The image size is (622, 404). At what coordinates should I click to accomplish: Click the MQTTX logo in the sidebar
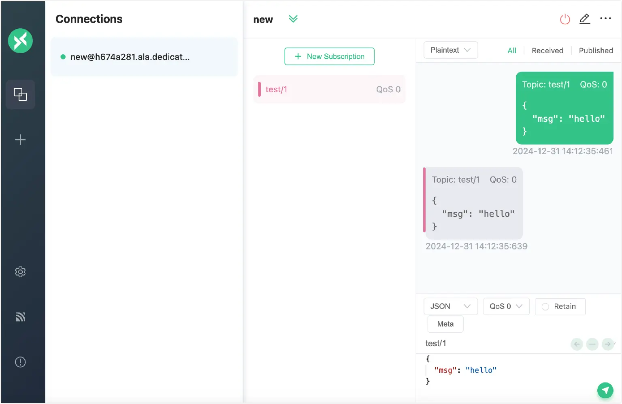[20, 40]
